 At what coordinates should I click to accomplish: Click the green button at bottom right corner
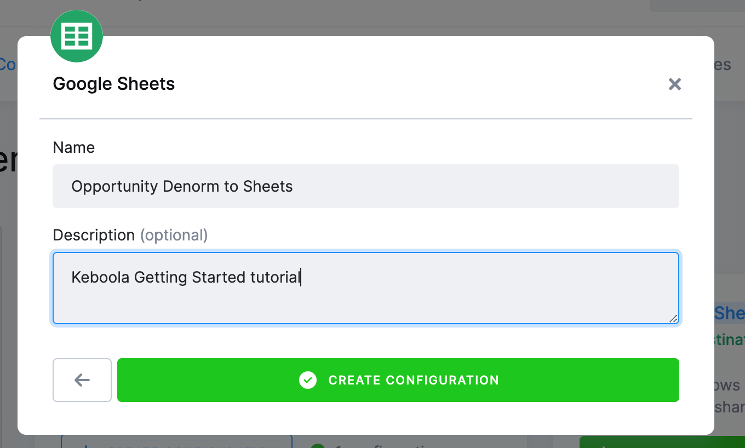coord(662,442)
